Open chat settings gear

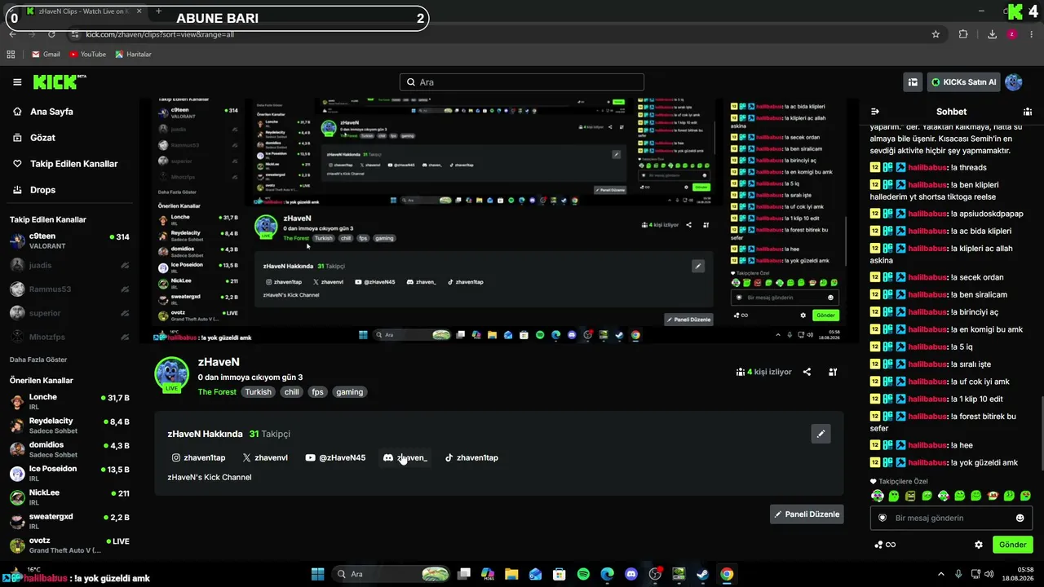pyautogui.click(x=979, y=545)
